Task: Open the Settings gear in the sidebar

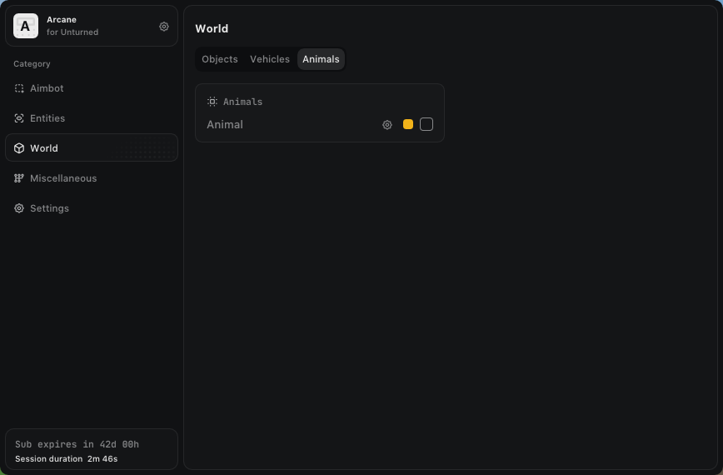Action: pos(19,208)
